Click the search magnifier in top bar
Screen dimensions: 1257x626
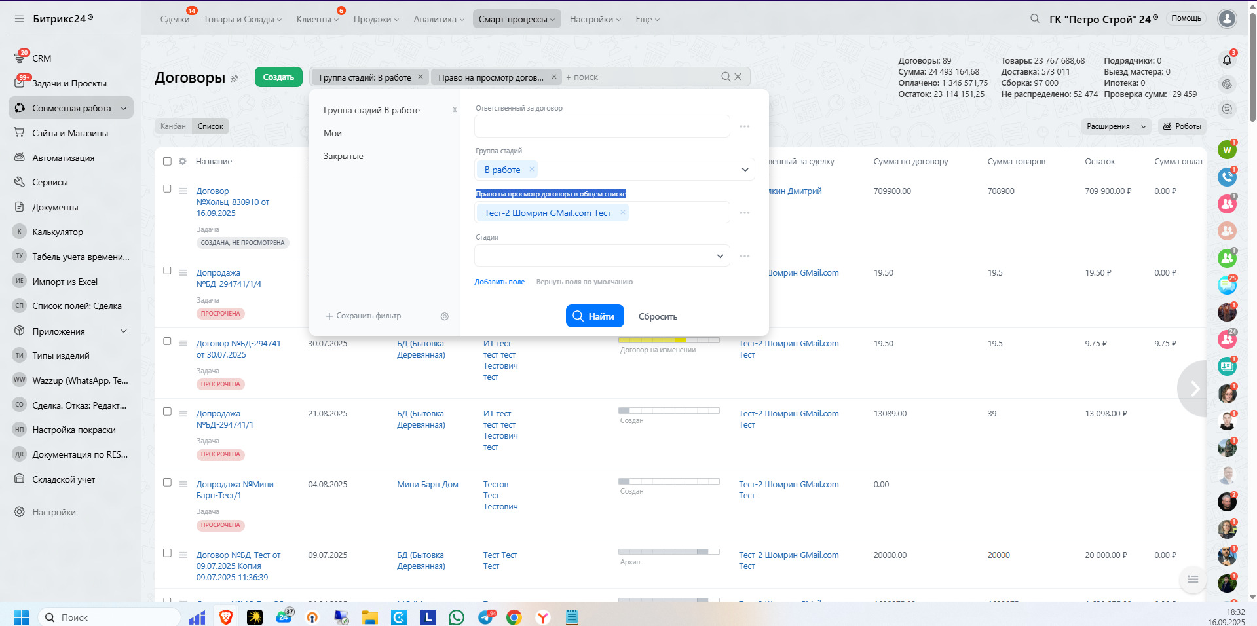pyautogui.click(x=1034, y=19)
